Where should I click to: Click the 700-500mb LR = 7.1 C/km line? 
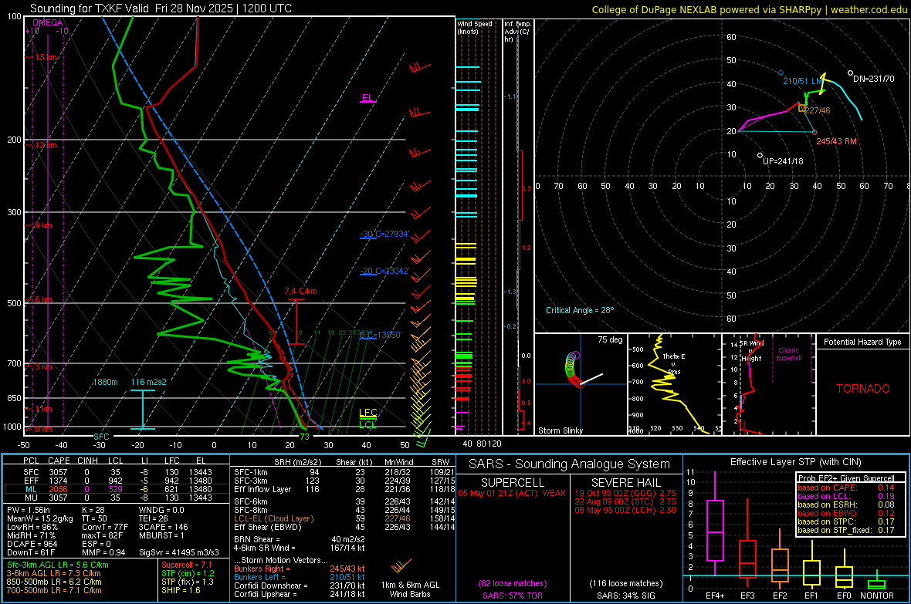54,590
